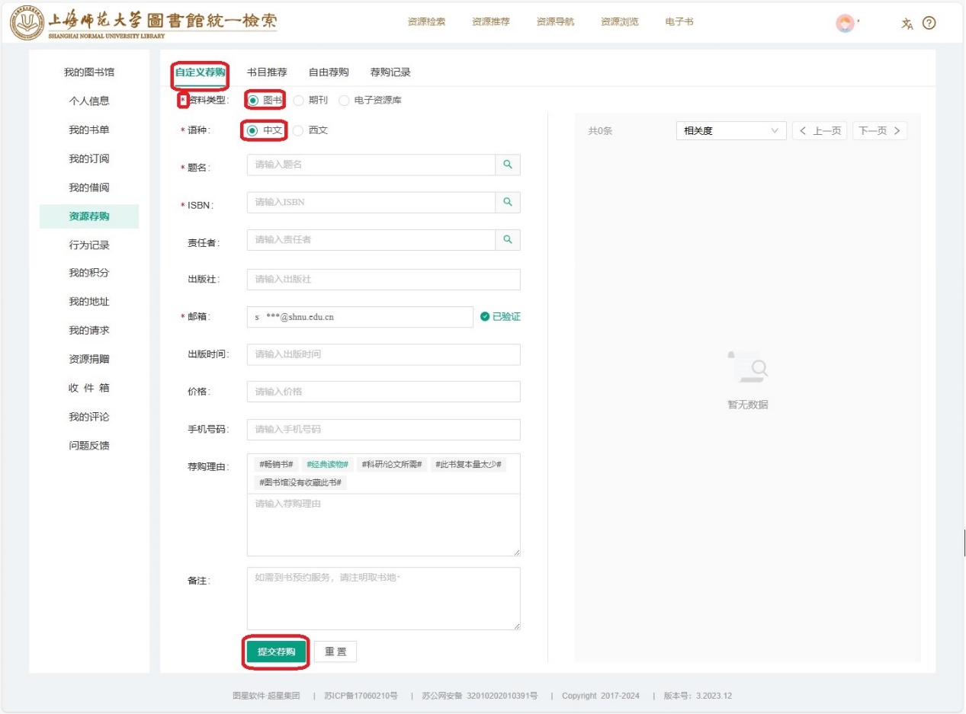Click the green 已验证 verified check icon
966x714 pixels.
pos(485,317)
